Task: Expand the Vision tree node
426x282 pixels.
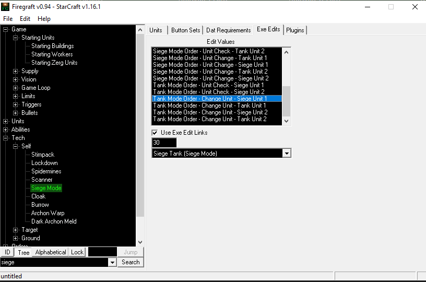Action: [16, 79]
